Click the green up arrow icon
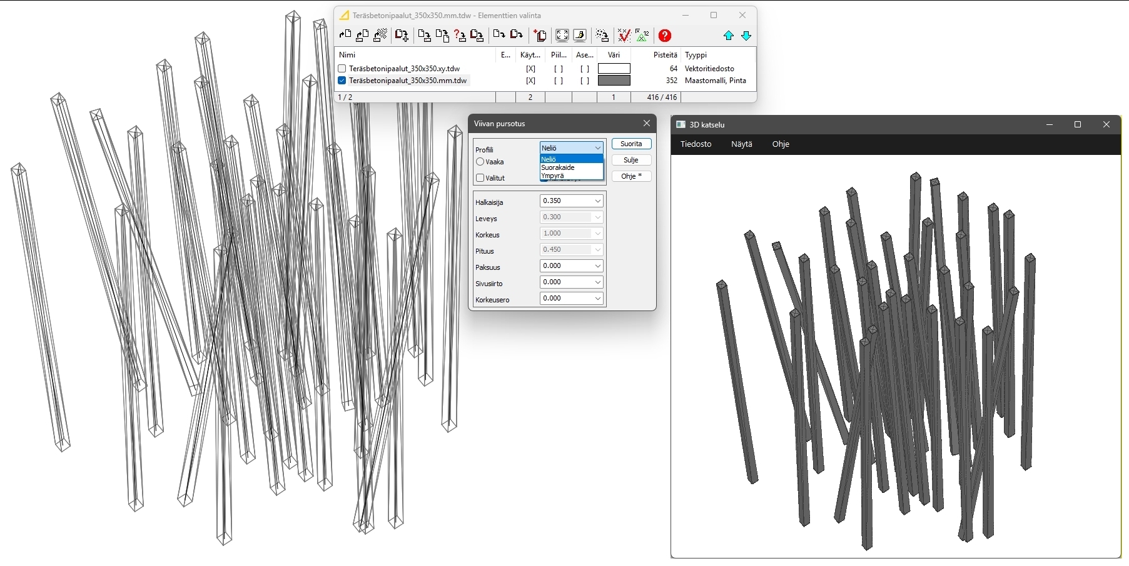1129x566 pixels. 729,36
